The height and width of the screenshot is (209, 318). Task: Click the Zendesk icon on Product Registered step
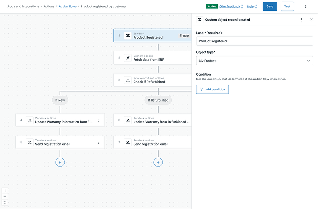(x=128, y=35)
